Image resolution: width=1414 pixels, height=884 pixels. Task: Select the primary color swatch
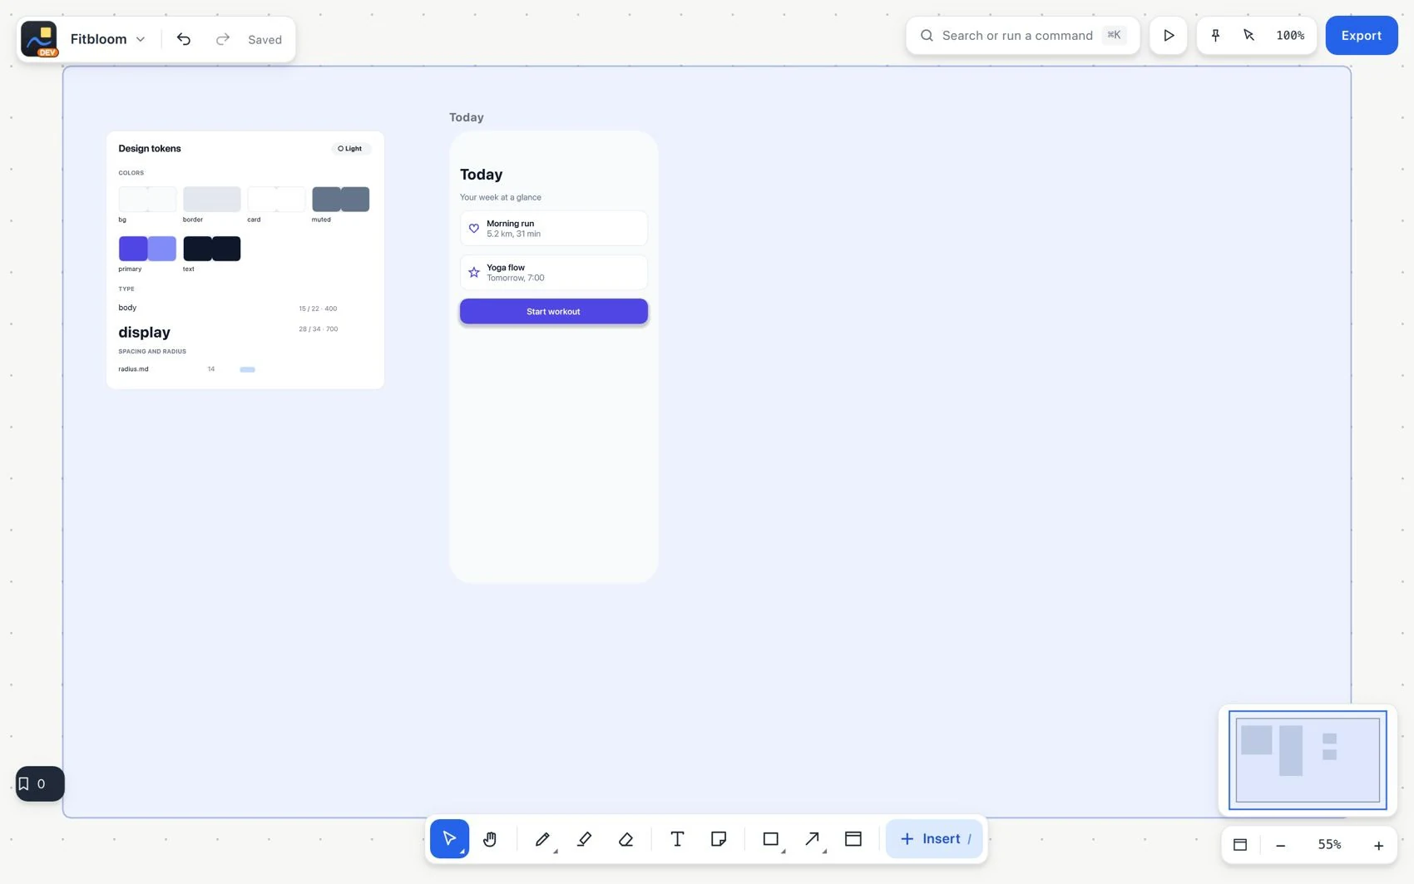(x=147, y=249)
